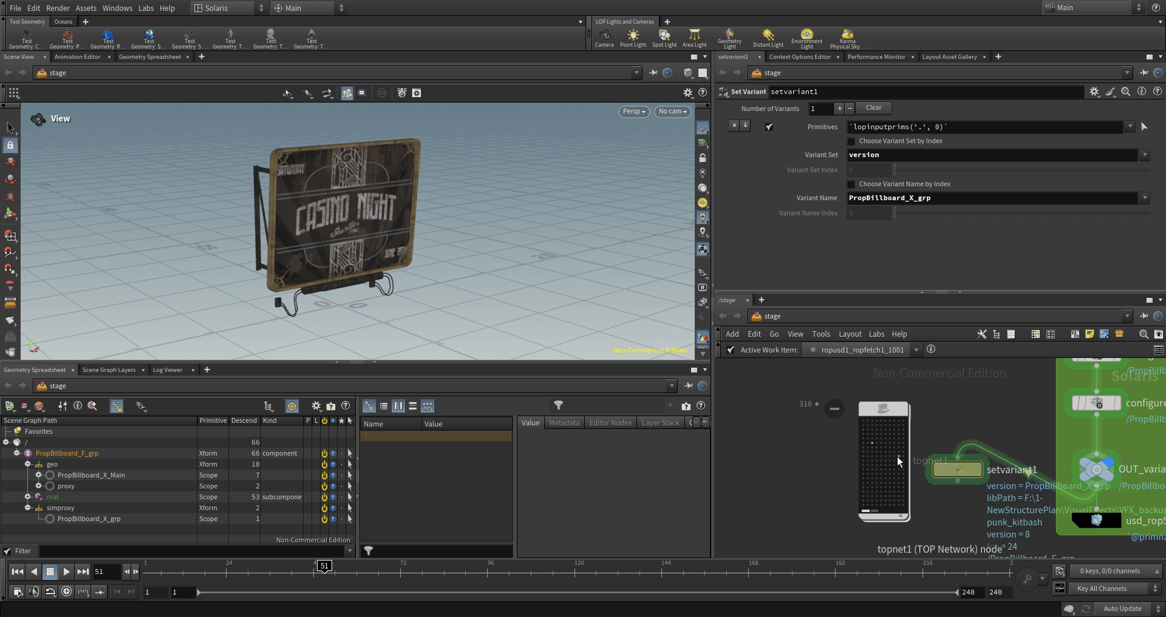Click the Auto Update button
Screen dimensions: 1166x617
pos(1122,609)
